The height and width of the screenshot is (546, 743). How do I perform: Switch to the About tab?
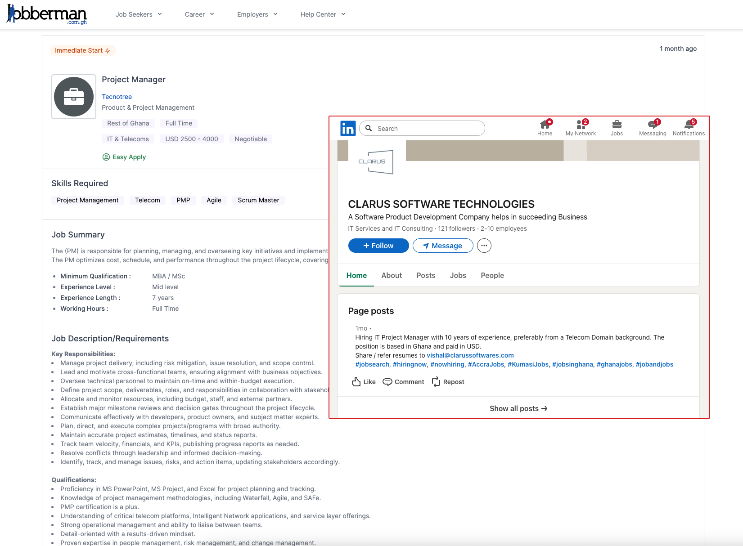tap(392, 275)
